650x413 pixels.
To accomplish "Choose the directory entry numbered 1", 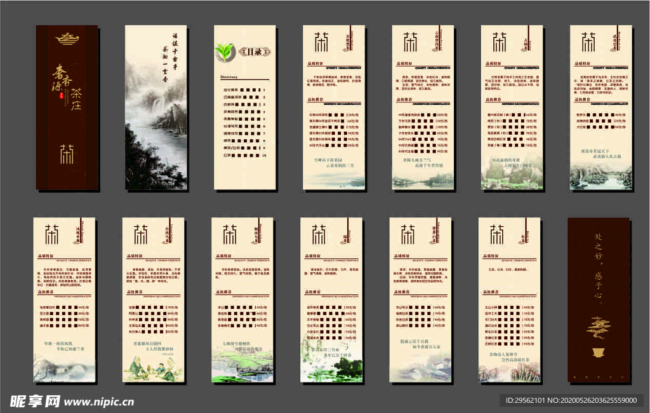I will pos(244,90).
